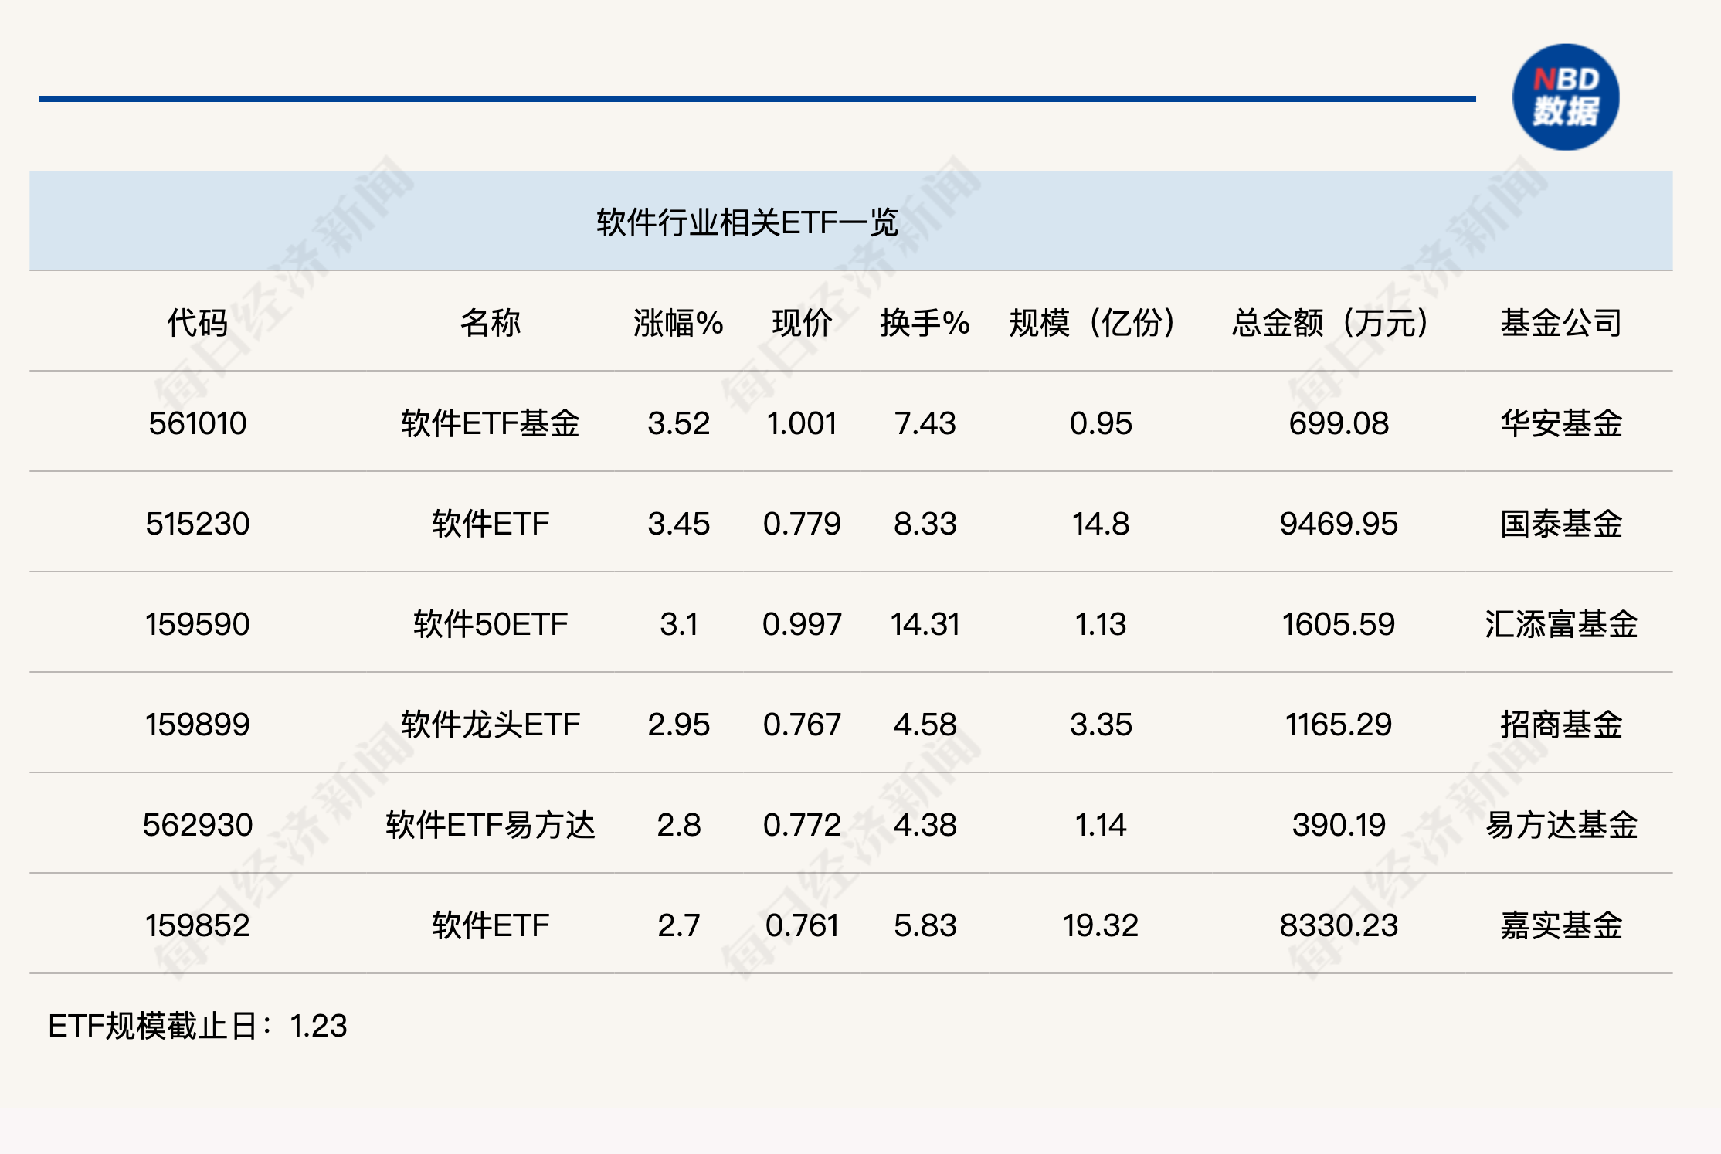This screenshot has height=1154, width=1721.
Task: Select amount value 9469.95
Action: point(1339,524)
